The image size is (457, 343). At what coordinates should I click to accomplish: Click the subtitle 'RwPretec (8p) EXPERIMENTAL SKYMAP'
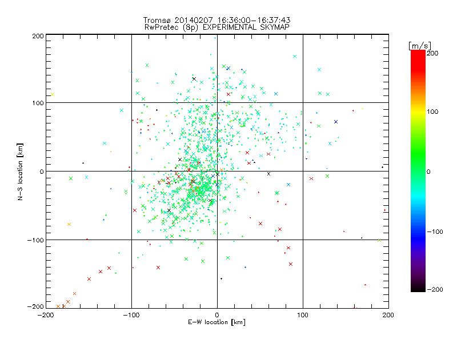[x=217, y=27]
